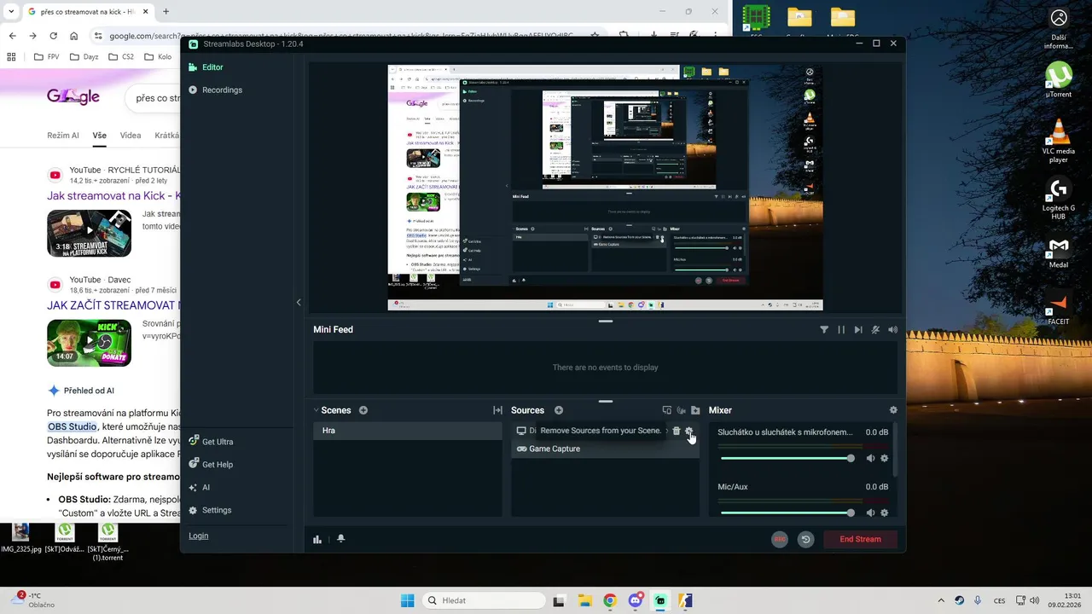This screenshot has width=1092, height=614.
Task: Filter Mini Feed events with funnel icon
Action: (824, 329)
